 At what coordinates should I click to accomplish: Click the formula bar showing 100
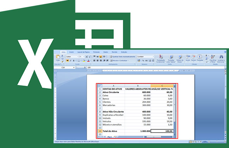coord(155,68)
